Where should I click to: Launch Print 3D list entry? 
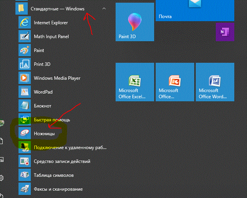pos(42,64)
